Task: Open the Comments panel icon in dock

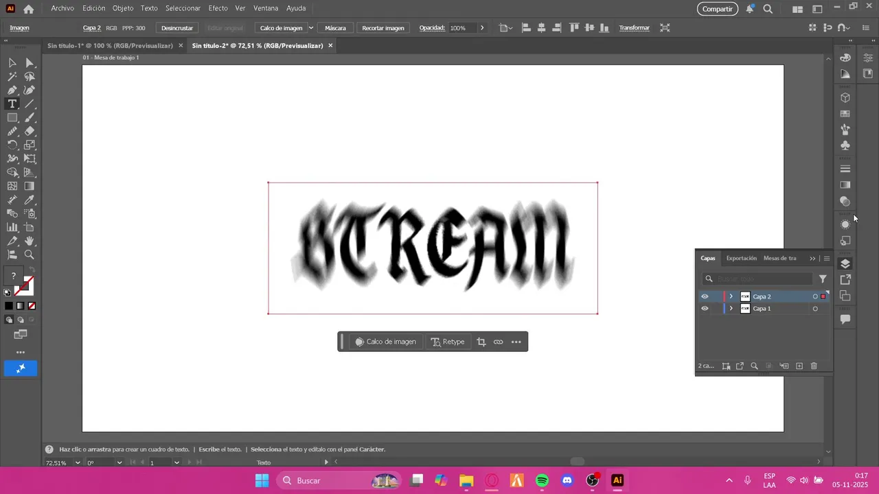Action: pyautogui.click(x=845, y=319)
